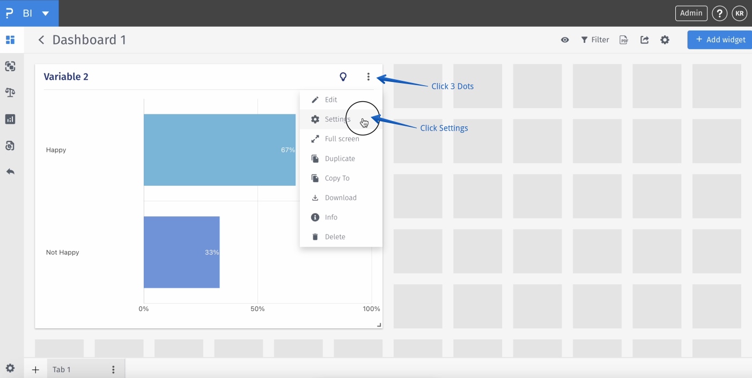
Task: Click the Not Happy axis label
Action: coord(62,252)
